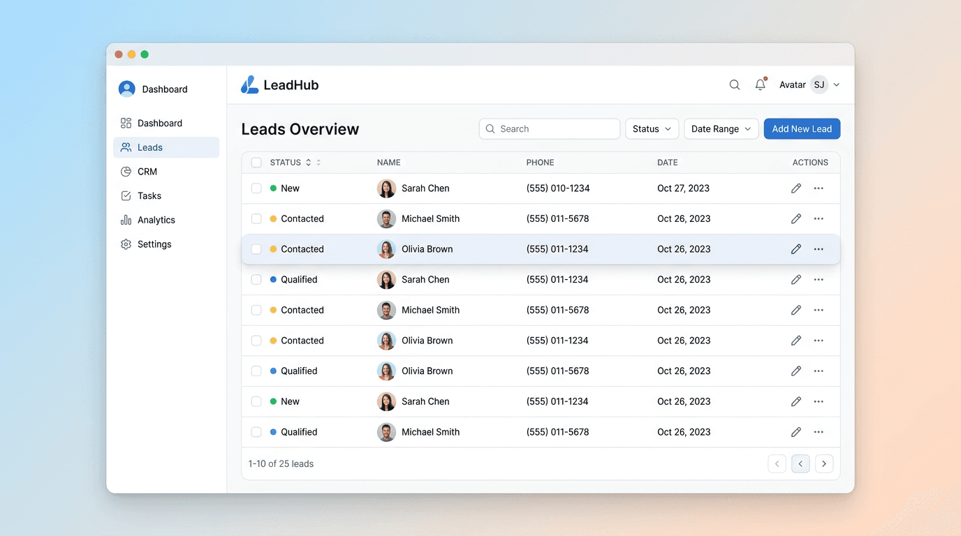Click the Analytics sidebar icon
This screenshot has height=536, width=961.
(126, 219)
